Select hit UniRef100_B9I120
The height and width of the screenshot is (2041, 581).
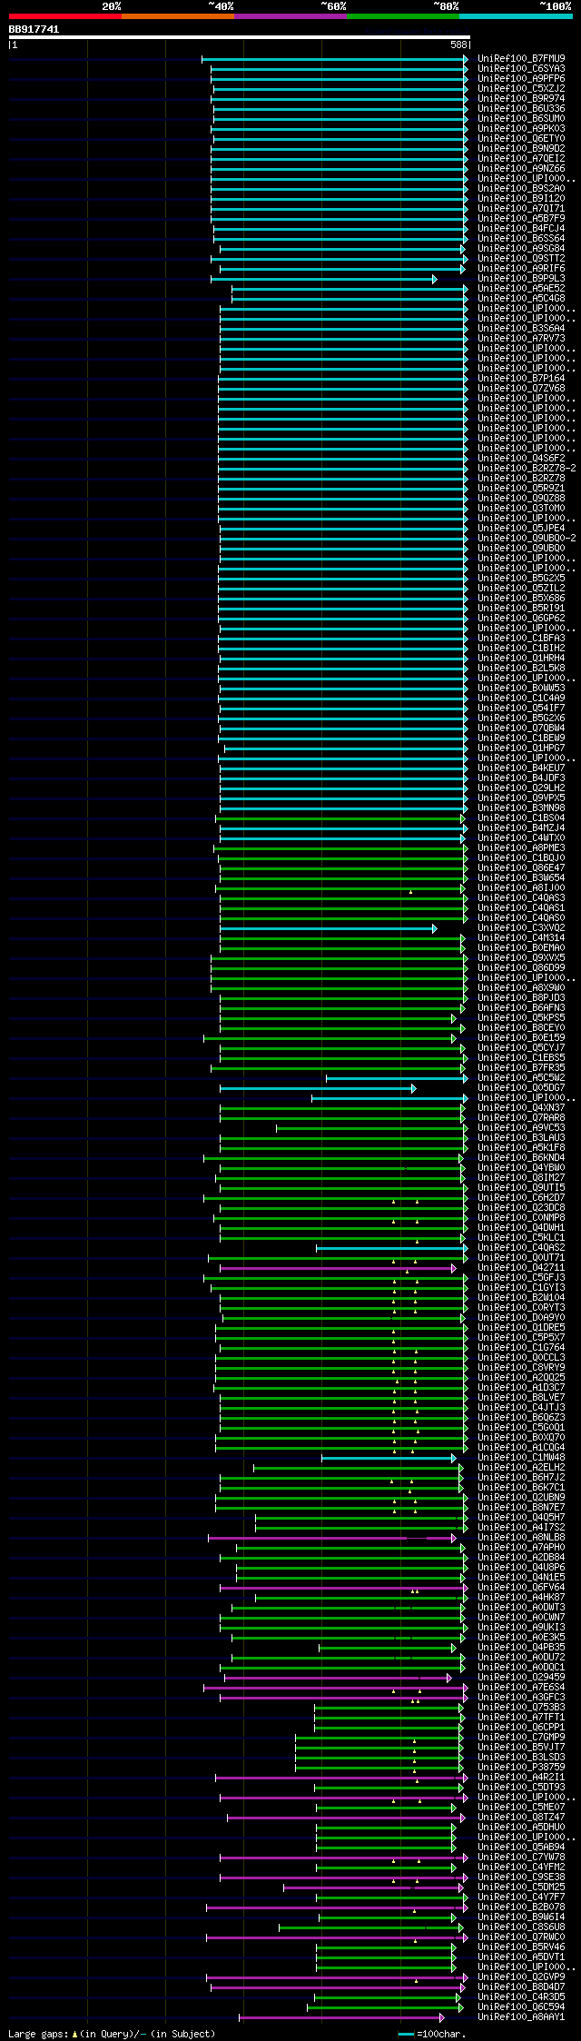tap(521, 198)
